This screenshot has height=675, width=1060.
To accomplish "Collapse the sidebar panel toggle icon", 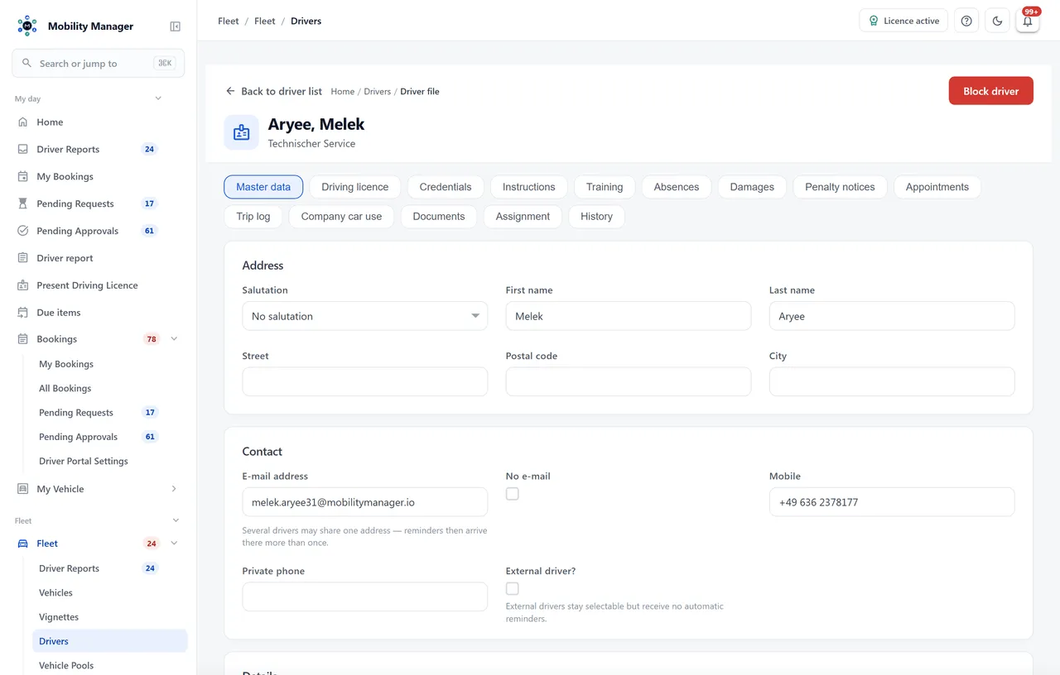I will [176, 26].
